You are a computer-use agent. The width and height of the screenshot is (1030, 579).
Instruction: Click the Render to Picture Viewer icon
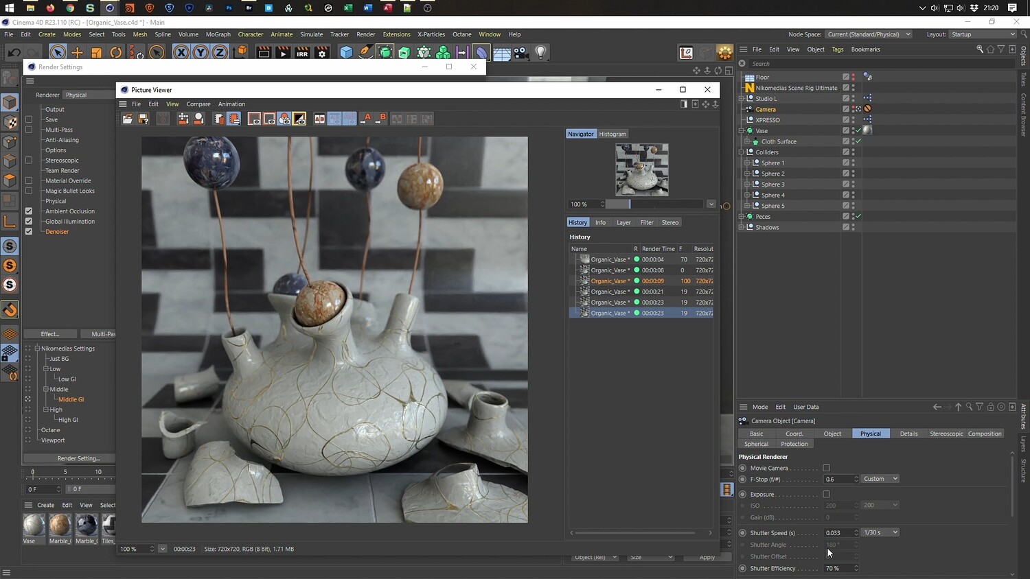[282, 53]
